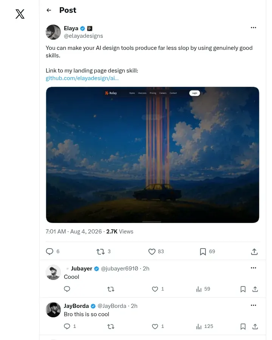This screenshot has width=272, height=340.
Task: Repost JayBorda's Bro this is so cool reply
Action: [111, 326]
